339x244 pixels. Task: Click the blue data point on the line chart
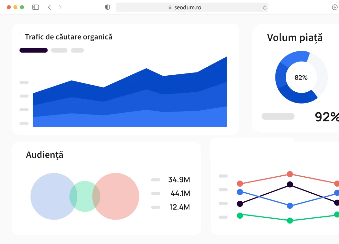[x=290, y=206]
